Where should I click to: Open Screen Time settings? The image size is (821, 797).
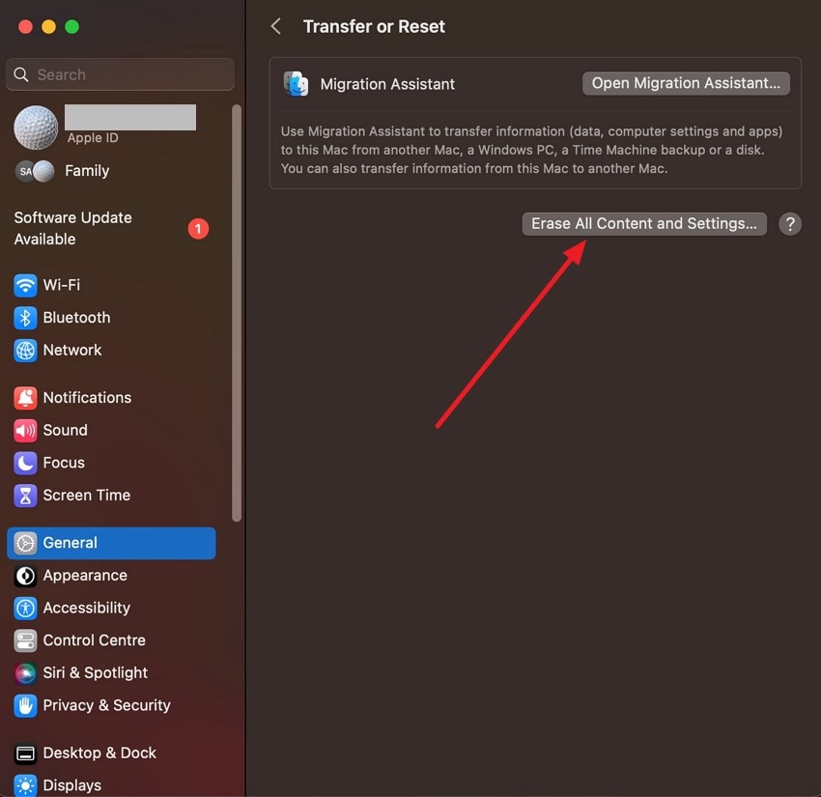click(x=111, y=496)
